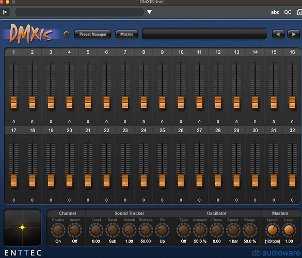This screenshot has width=302, height=258.
Task: Click the Sound Tracker Attack knob
Action: tap(129, 230)
